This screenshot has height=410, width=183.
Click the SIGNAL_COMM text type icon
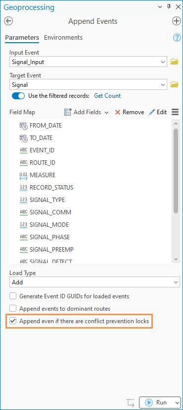coord(23,212)
